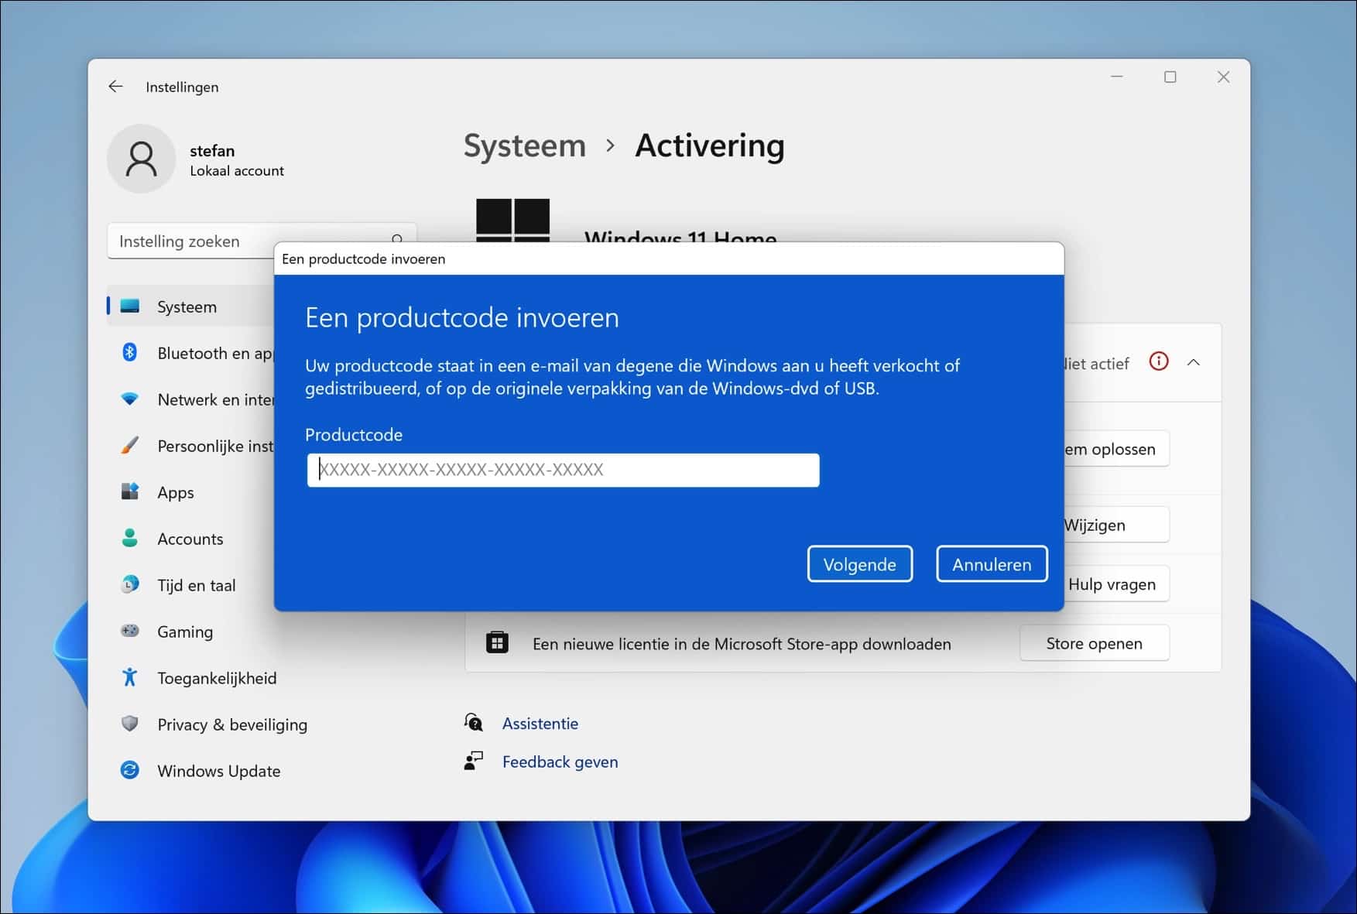Switch to Systeem in the sidebar
The width and height of the screenshot is (1357, 914).
point(130,306)
